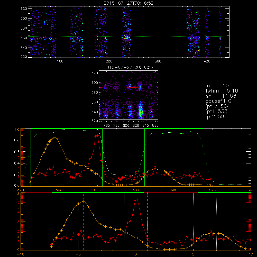The width and height of the screenshot is (257, 257).
Task: Select the 'sn 11.06' value
Action: tap(229, 96)
